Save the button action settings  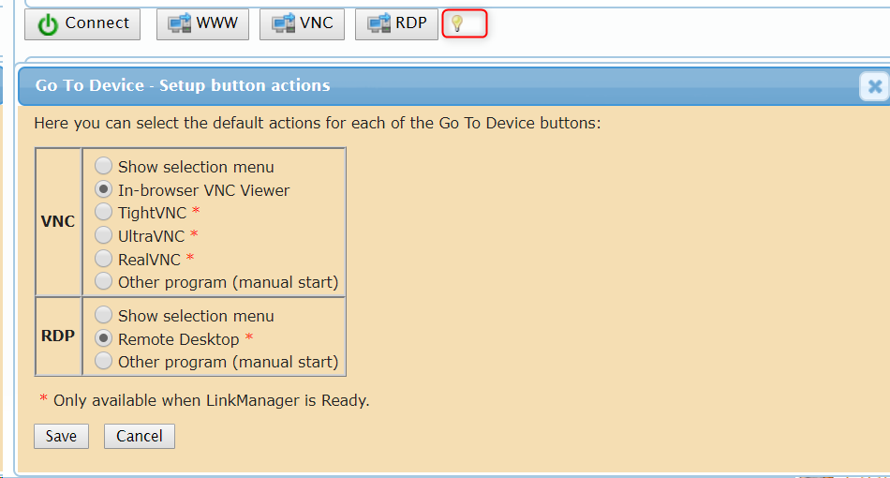pos(61,436)
